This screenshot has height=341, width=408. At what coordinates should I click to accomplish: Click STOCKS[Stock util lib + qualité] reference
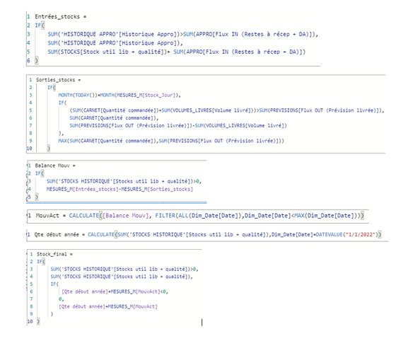point(113,52)
